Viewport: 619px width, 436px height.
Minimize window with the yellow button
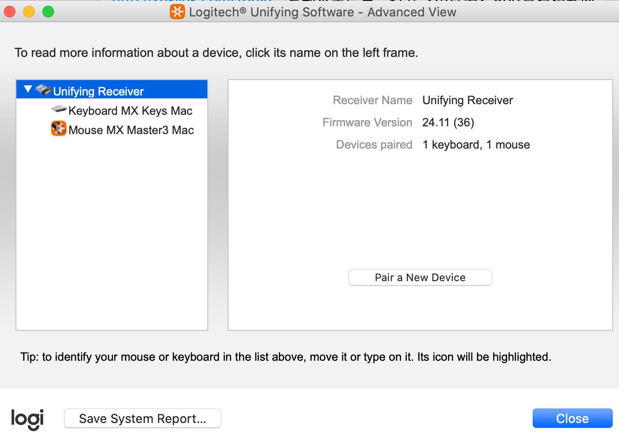coord(29,12)
